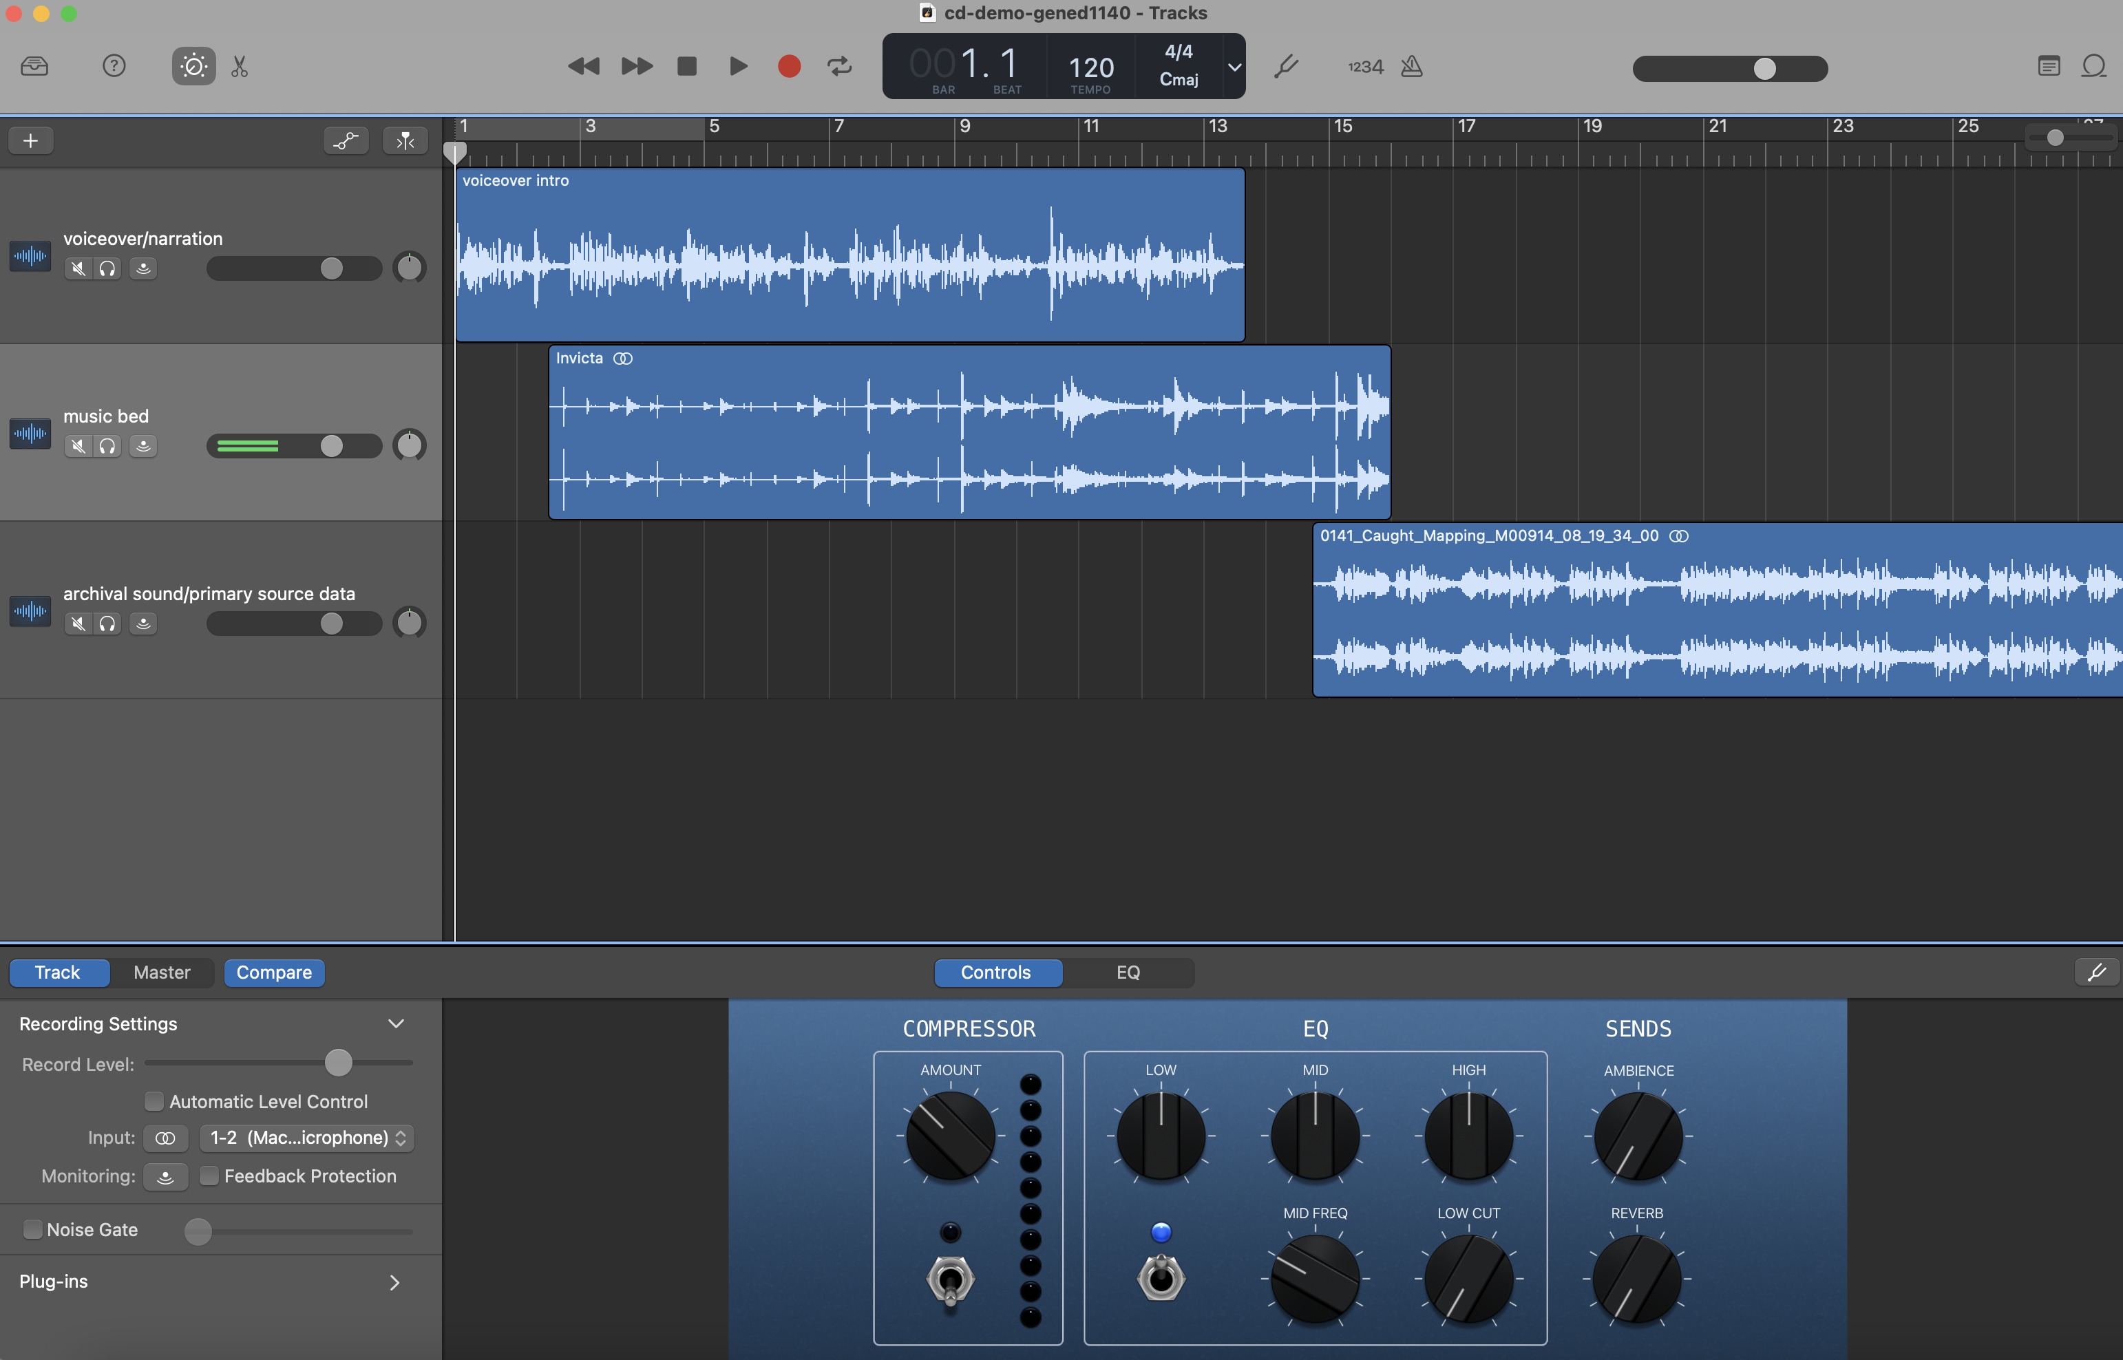Enable the Noise Gate checkbox
Viewport: 2123px width, 1360px height.
(32, 1229)
